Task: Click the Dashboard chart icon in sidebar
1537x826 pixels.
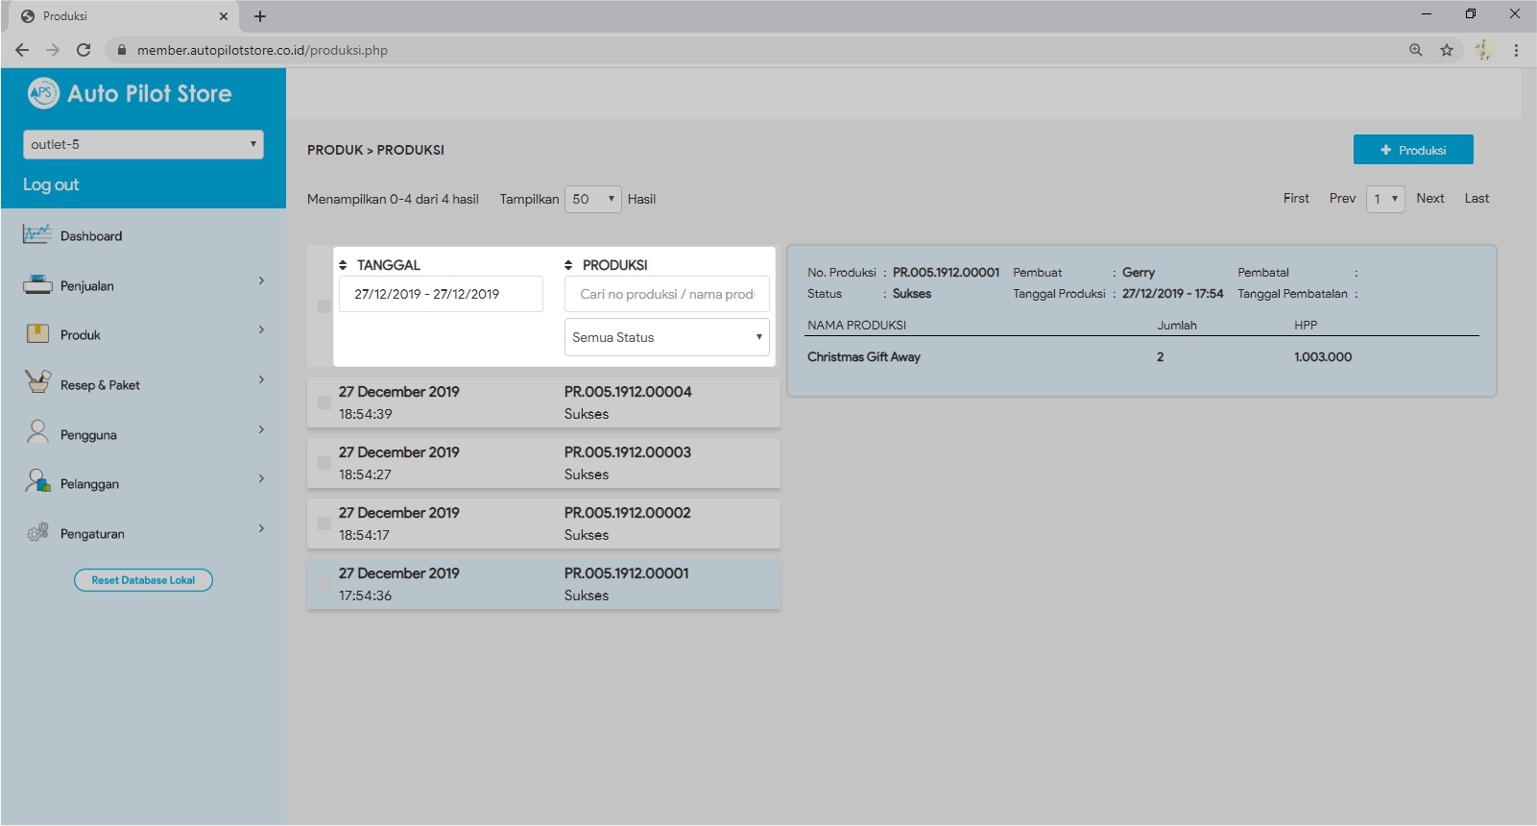Action: pos(37,234)
